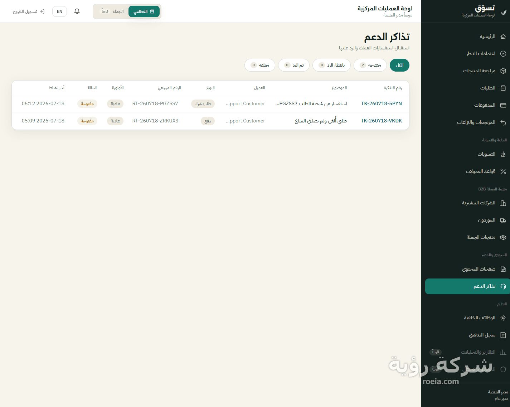Select the تم الرد filter tab
This screenshot has height=407, width=510.
click(294, 65)
